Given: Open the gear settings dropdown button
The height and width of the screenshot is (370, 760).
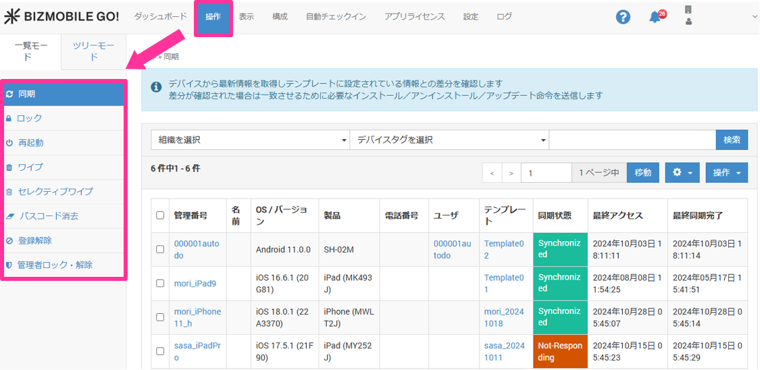Looking at the screenshot, I should pos(682,173).
